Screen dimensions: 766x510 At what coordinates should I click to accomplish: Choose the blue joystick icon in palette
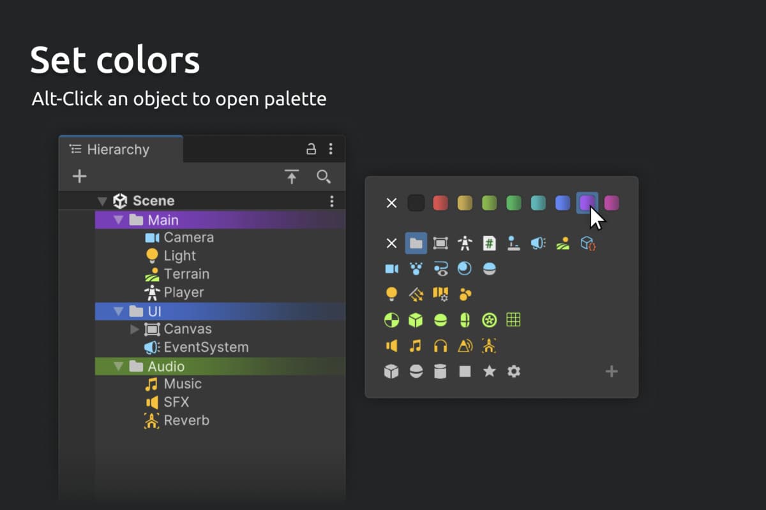pos(513,243)
